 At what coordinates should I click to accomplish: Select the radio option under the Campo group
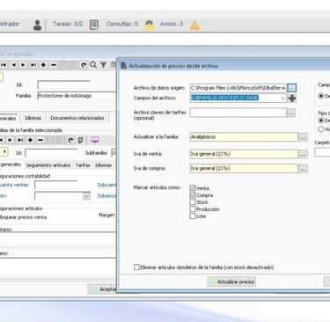click(x=321, y=96)
